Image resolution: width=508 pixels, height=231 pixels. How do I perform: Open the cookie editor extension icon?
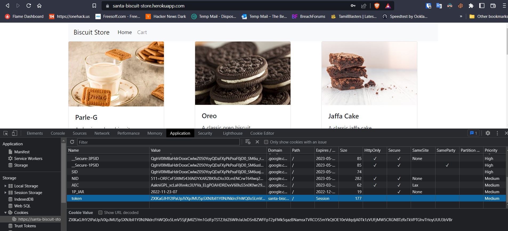(x=460, y=6)
